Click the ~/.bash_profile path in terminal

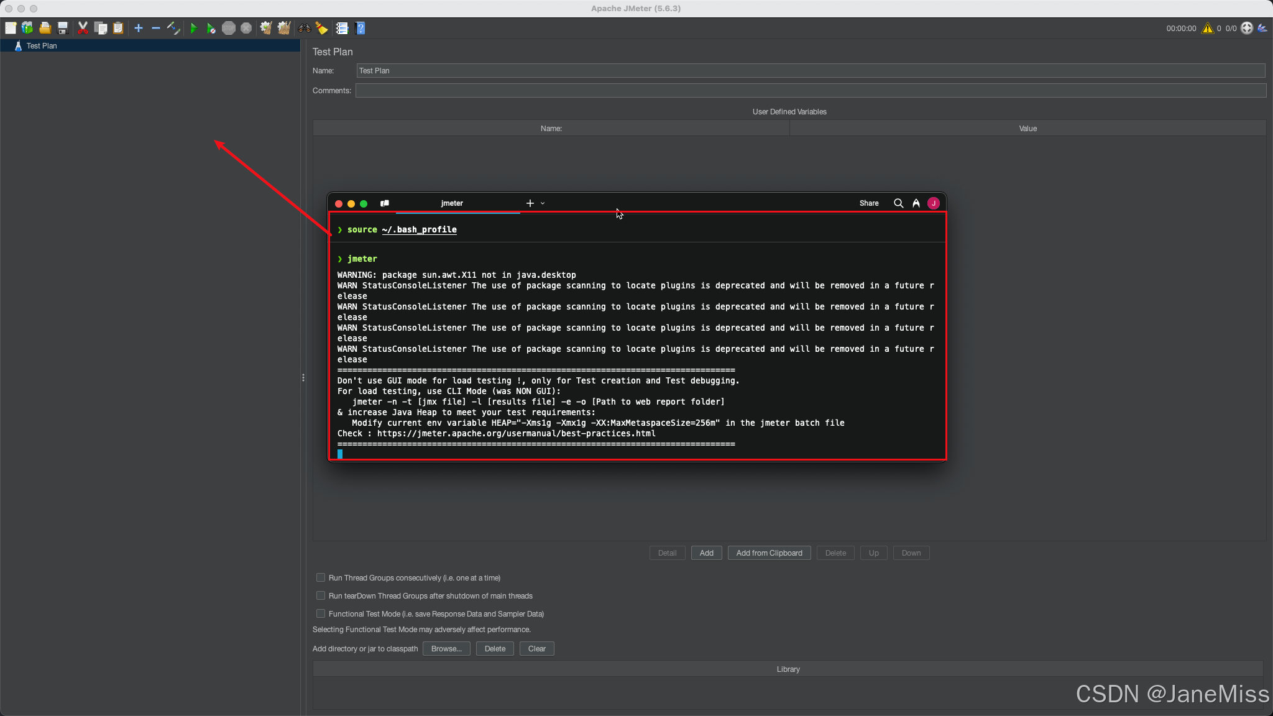coord(419,230)
